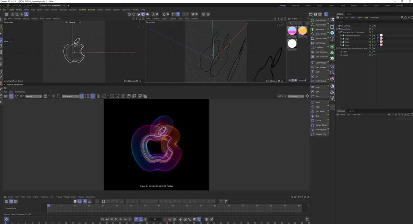
Task: Open the Attributes Mode menu
Action: tap(342, 115)
